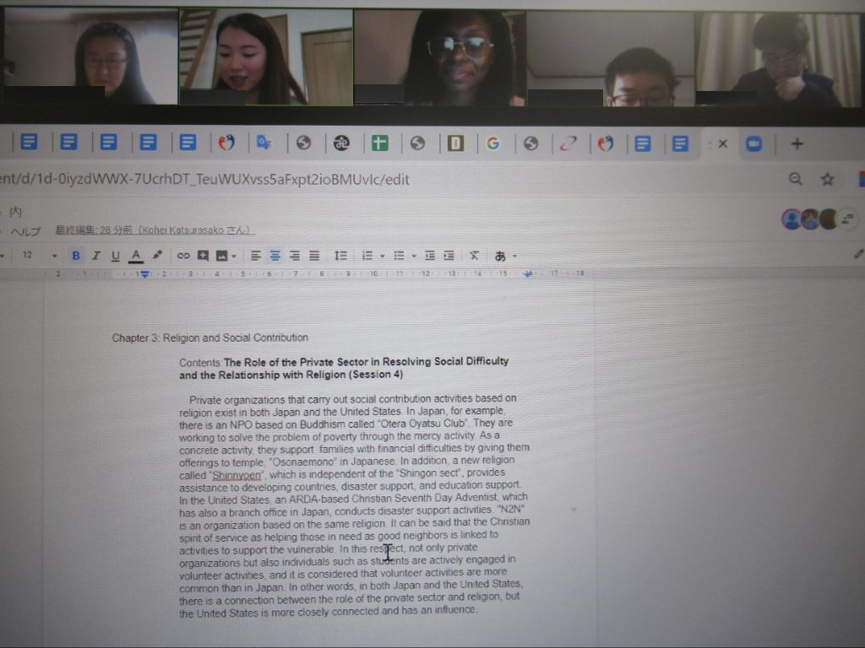Change text color with the A icon

pos(135,256)
